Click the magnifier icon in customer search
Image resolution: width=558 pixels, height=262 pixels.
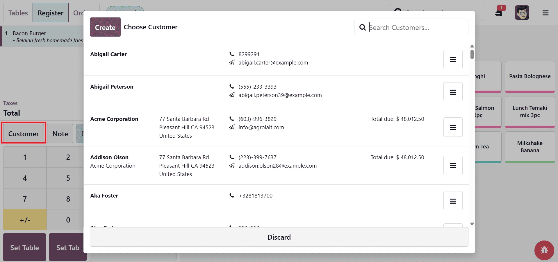pos(362,27)
